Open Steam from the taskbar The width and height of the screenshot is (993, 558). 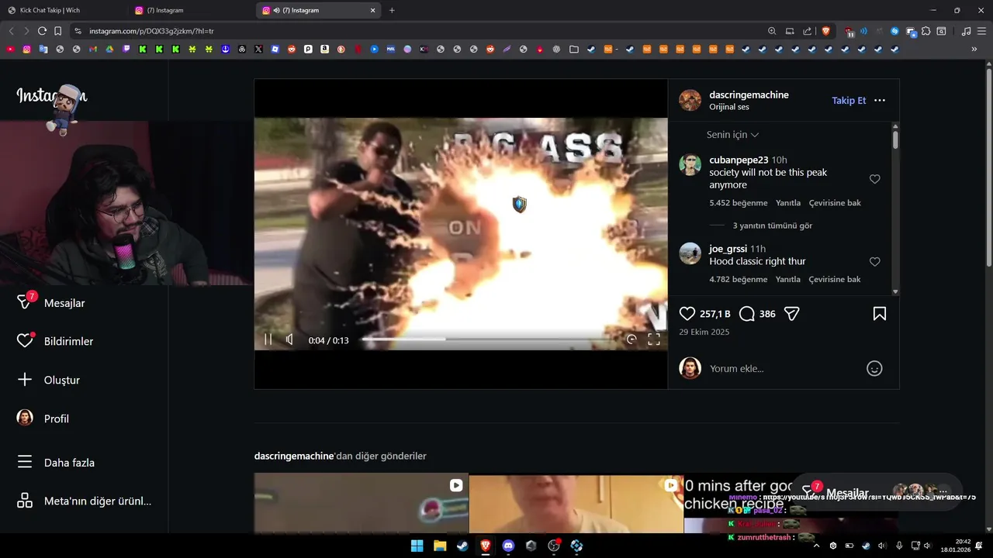pos(462,546)
